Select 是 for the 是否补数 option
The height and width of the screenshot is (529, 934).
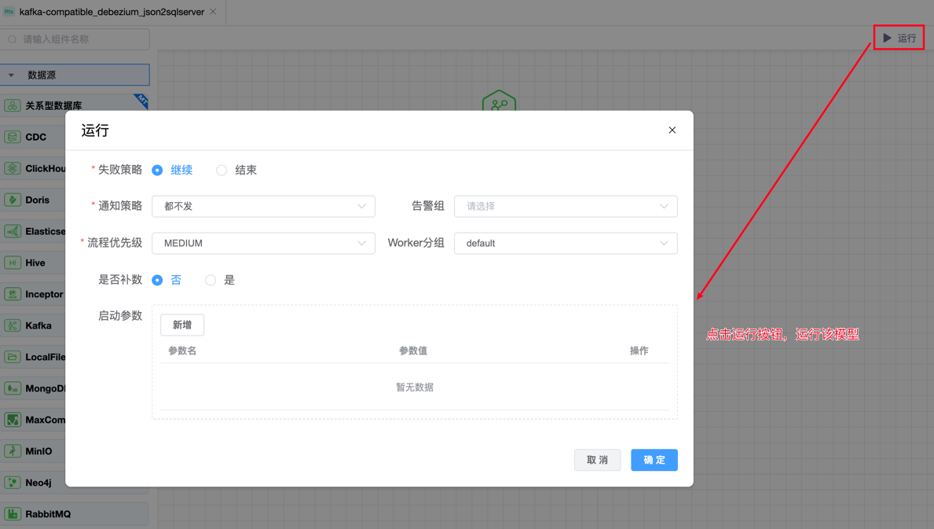click(x=211, y=281)
